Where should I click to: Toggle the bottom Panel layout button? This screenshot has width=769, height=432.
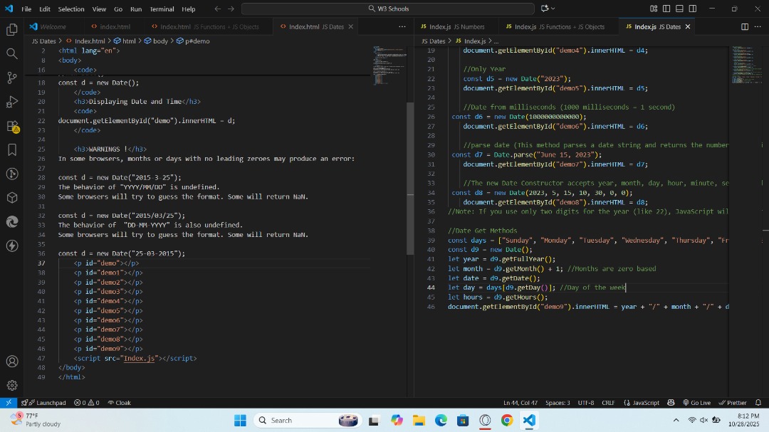679,9
